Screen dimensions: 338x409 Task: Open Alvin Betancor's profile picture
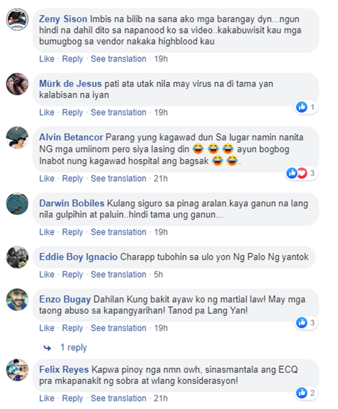click(17, 138)
